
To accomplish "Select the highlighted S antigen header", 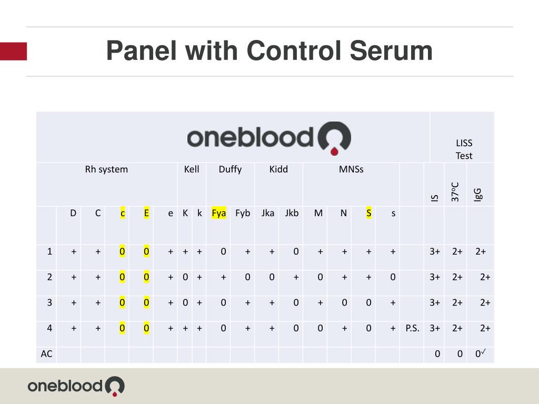I will (369, 214).
